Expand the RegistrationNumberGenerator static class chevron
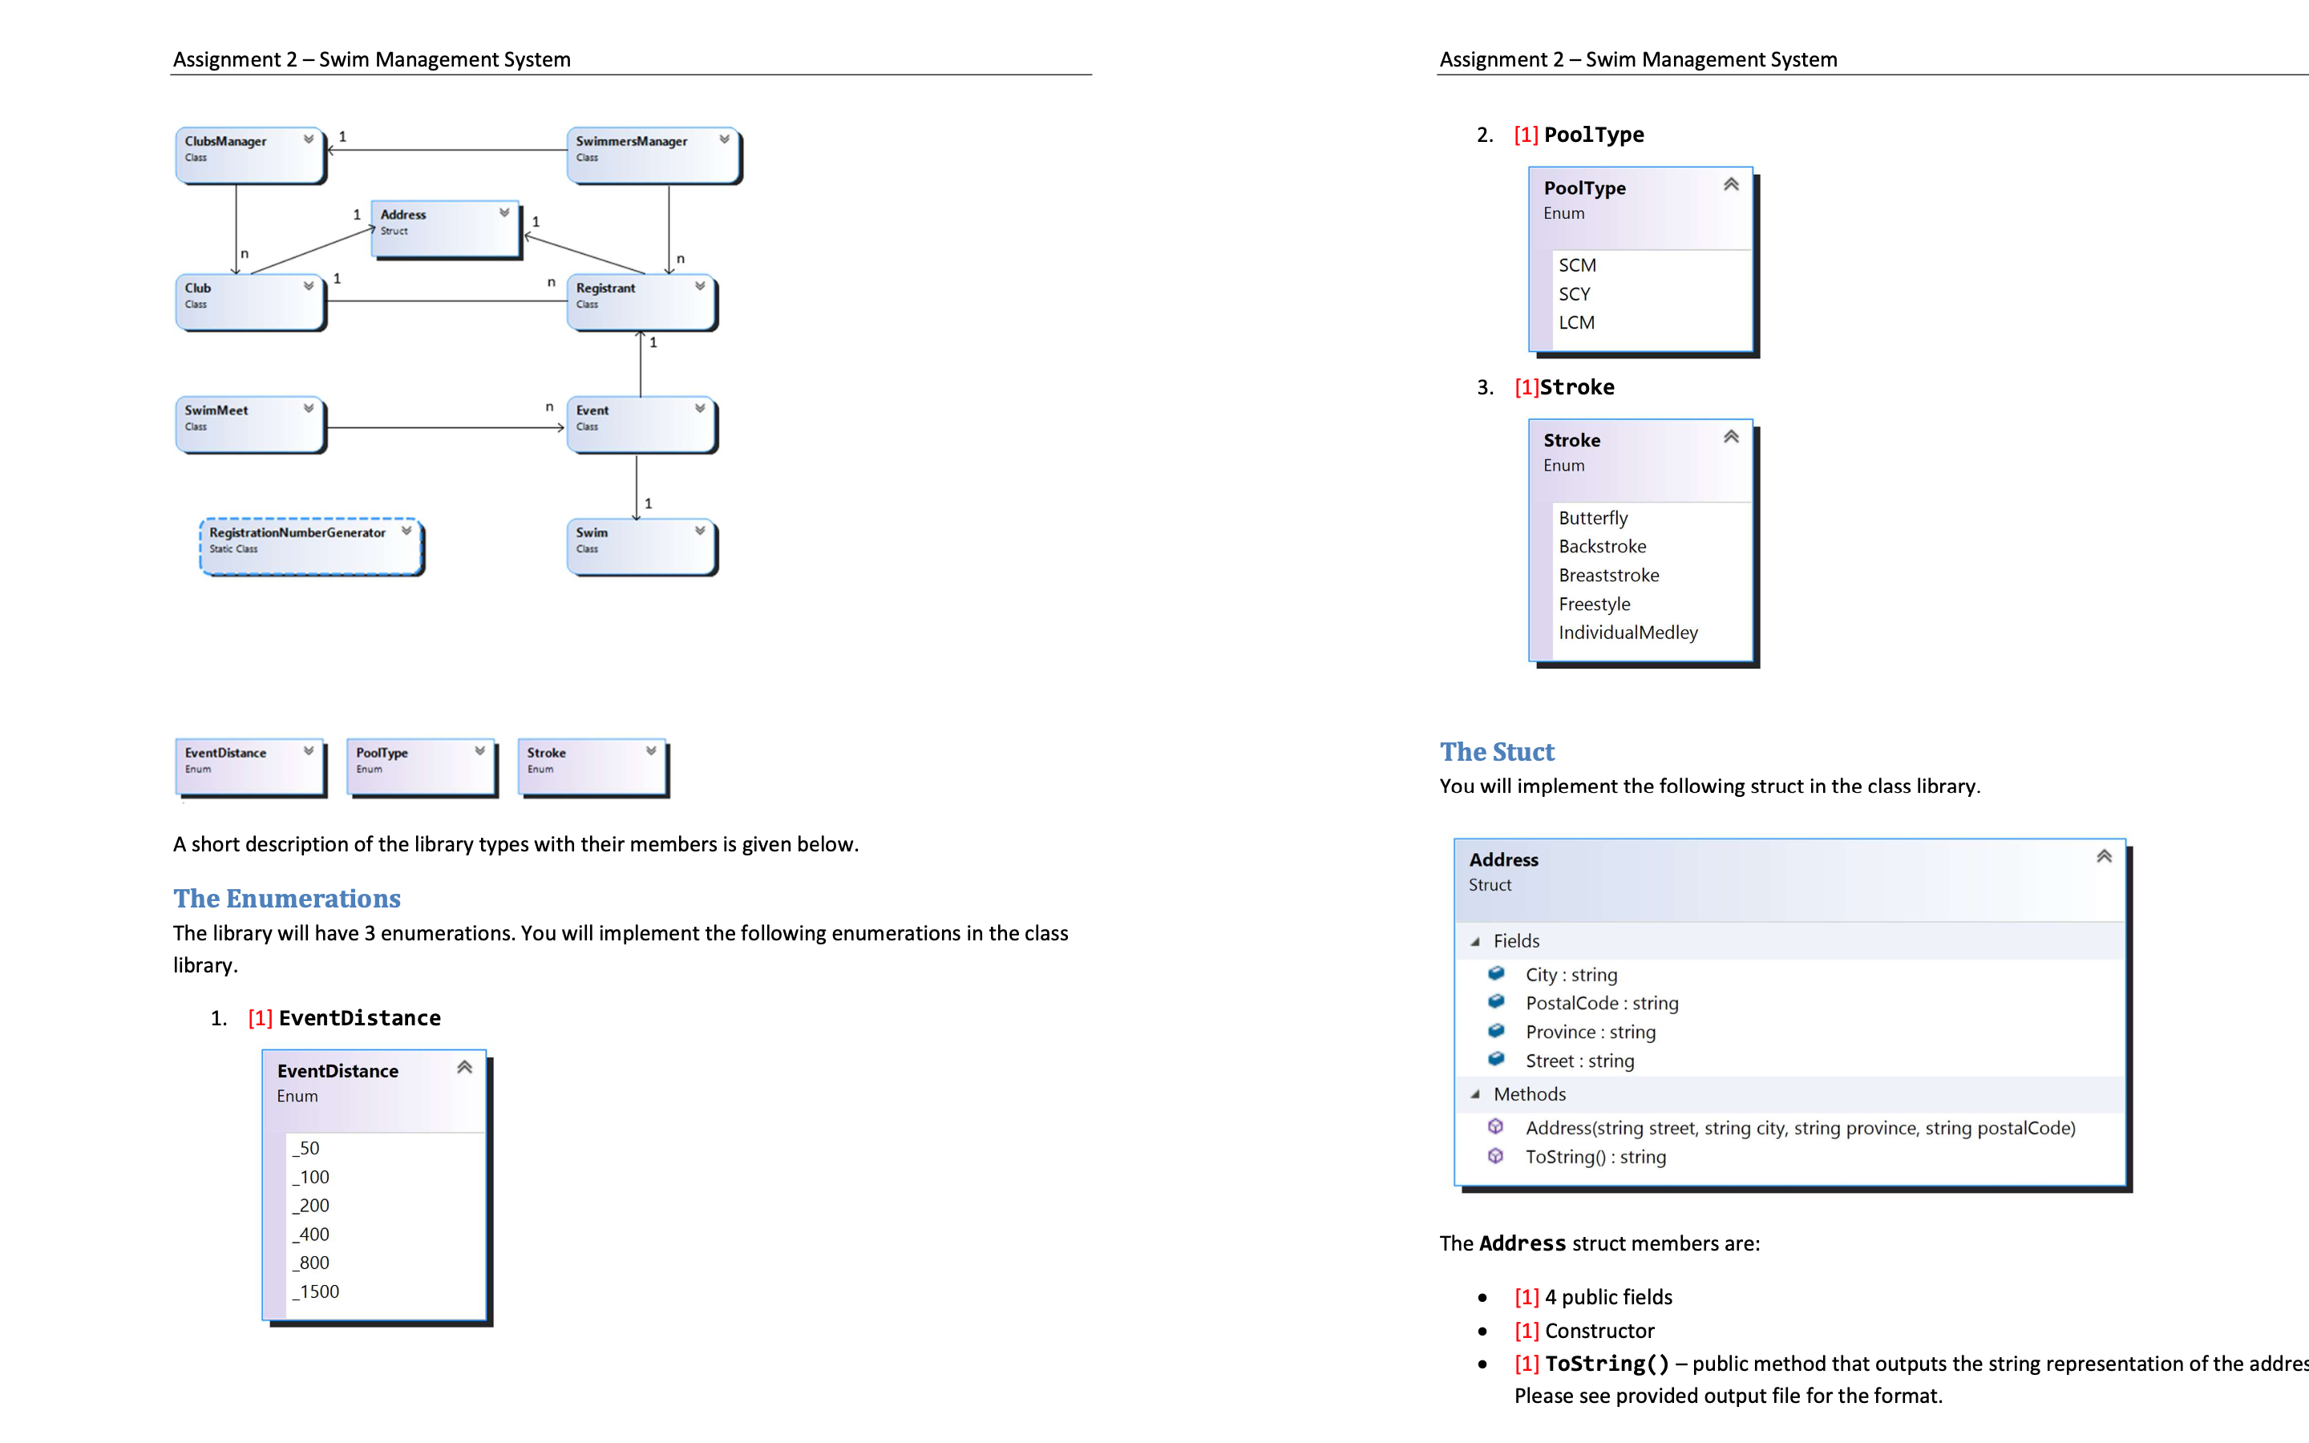Image resolution: width=2309 pixels, height=1443 pixels. coord(406,531)
